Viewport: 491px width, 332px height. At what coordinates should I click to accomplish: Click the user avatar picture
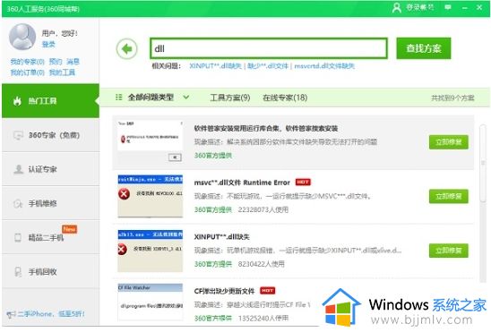click(x=22, y=37)
